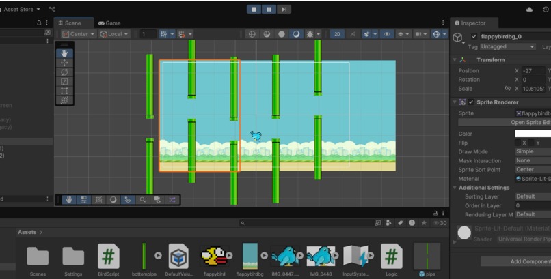This screenshot has width=551, height=279.
Task: Click the Assets breadcrumb in the Project panel
Action: pos(27,232)
